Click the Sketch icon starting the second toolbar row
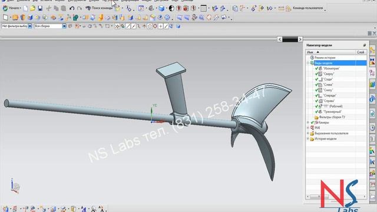 coord(5,18)
